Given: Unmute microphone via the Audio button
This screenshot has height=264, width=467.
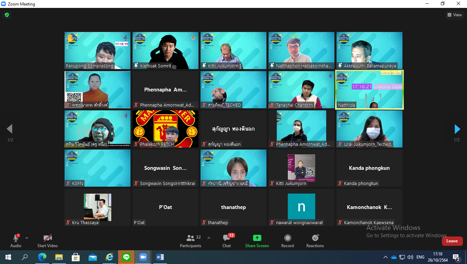Looking at the screenshot, I should click(x=16, y=241).
